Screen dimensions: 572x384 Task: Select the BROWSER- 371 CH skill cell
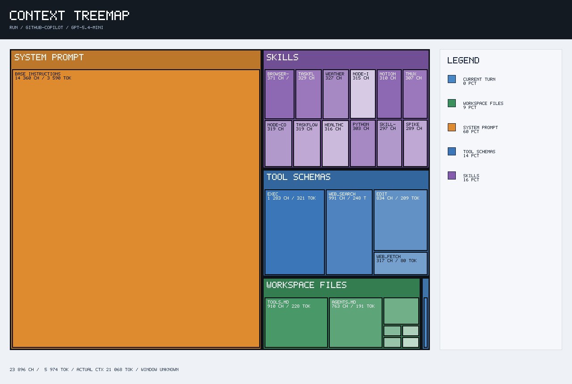click(x=279, y=94)
